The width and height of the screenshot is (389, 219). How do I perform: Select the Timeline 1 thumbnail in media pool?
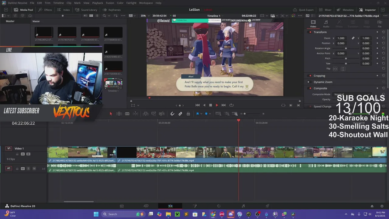(113, 84)
